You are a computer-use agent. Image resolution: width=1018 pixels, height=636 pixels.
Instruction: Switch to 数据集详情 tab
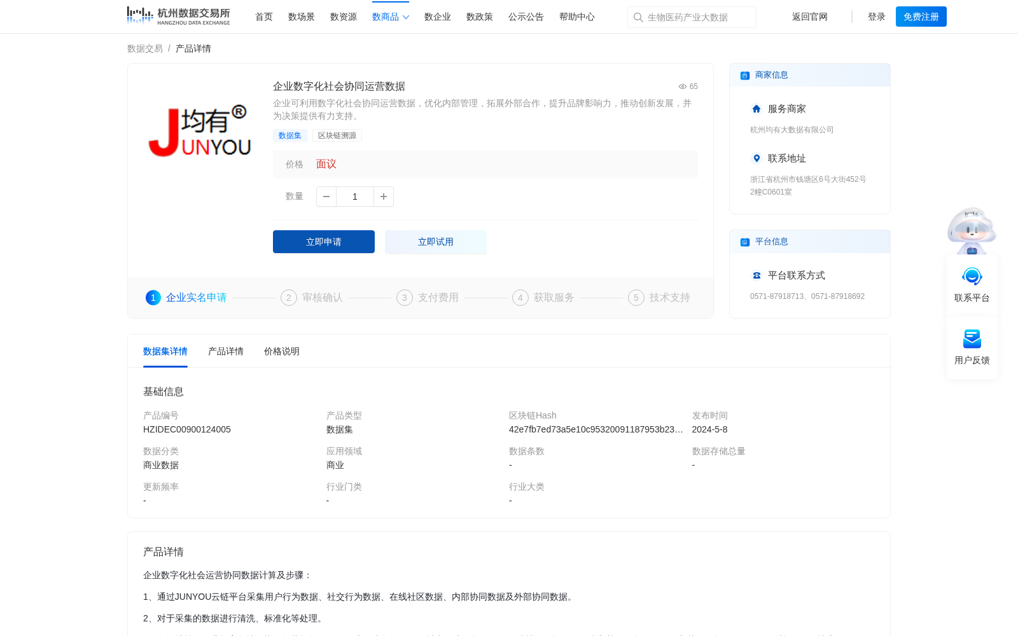(165, 352)
